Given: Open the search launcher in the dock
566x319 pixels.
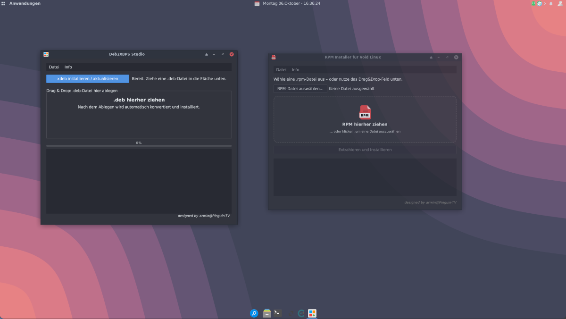Looking at the screenshot, I should pos(254,313).
